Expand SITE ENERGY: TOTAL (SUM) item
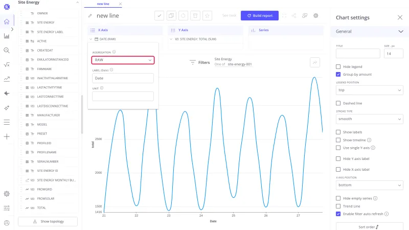This screenshot has width=409, height=230. click(x=171, y=39)
